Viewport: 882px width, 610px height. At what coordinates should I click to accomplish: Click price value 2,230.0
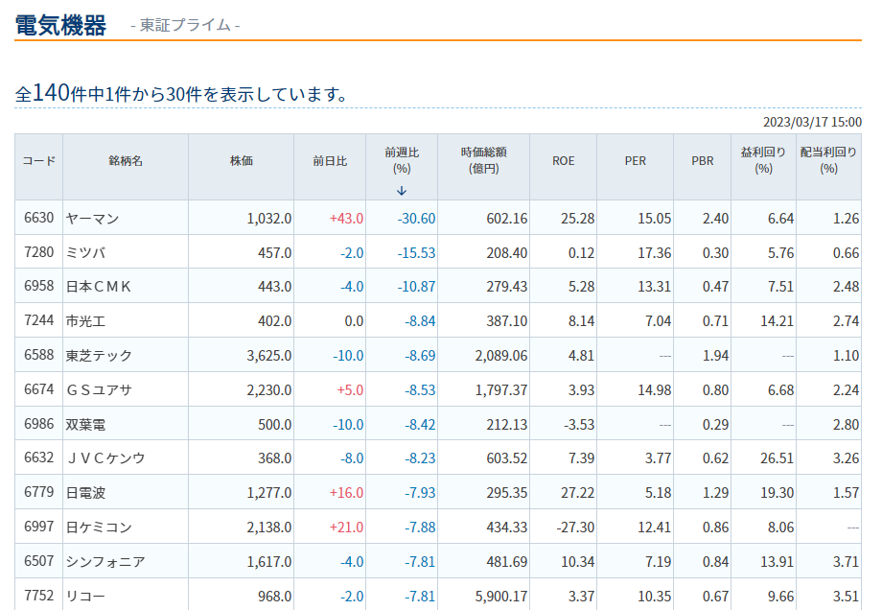(x=268, y=390)
